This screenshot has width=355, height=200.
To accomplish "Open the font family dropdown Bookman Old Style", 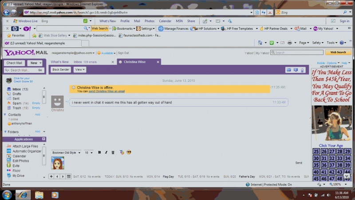I will (66, 152).
